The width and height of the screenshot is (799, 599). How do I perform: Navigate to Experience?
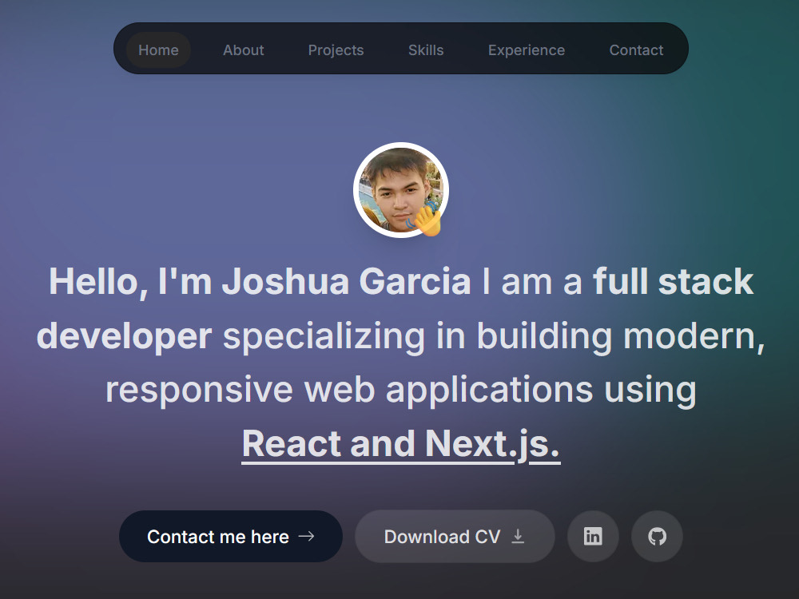(x=527, y=50)
